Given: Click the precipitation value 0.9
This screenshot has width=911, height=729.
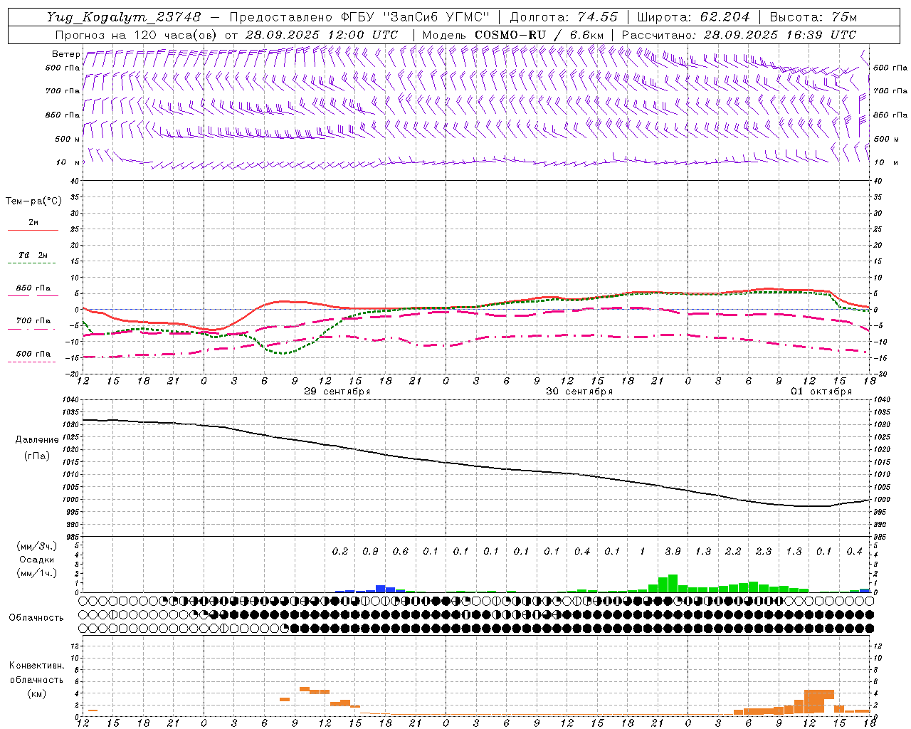Looking at the screenshot, I should [370, 551].
